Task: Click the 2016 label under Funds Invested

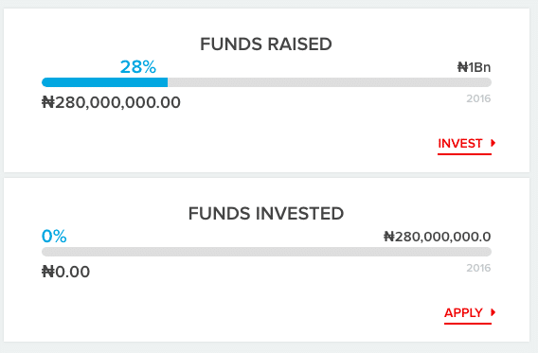Action: pyautogui.click(x=478, y=268)
